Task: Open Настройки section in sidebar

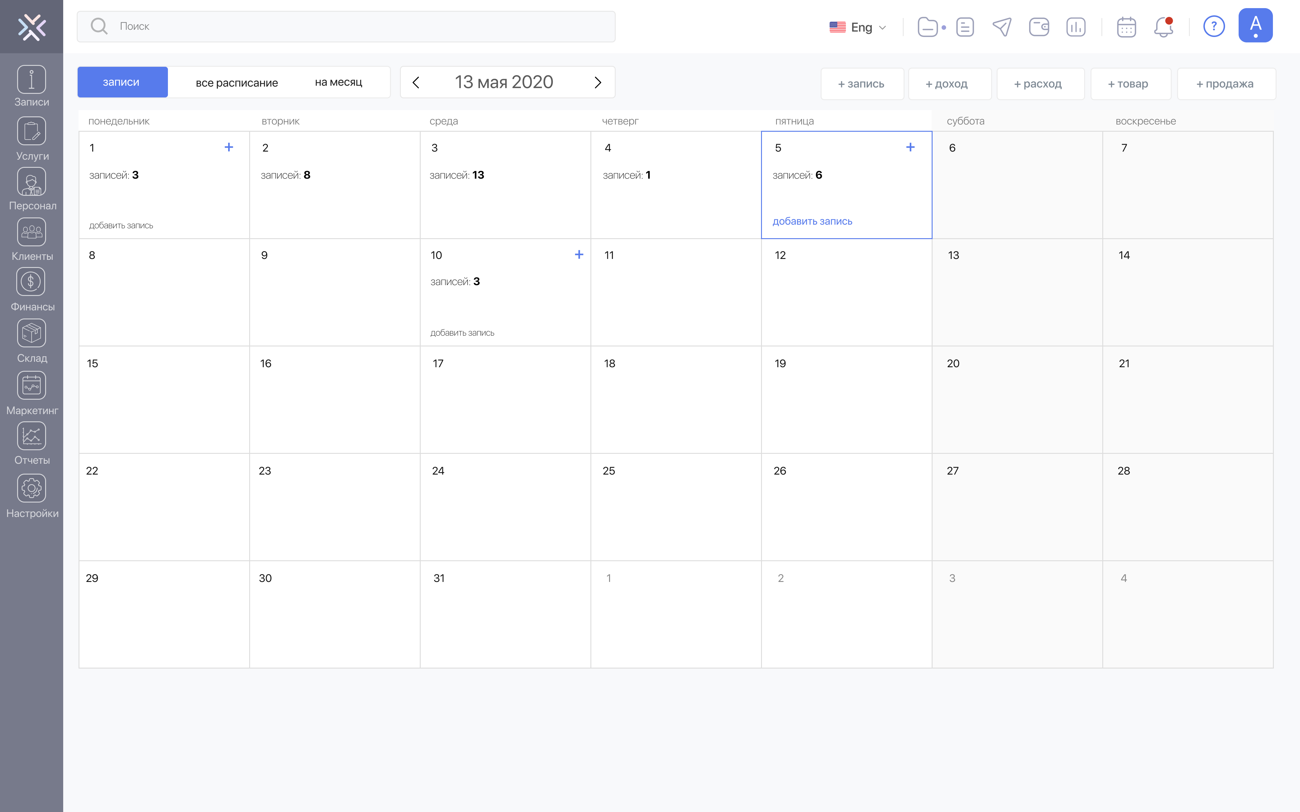Action: [x=32, y=496]
